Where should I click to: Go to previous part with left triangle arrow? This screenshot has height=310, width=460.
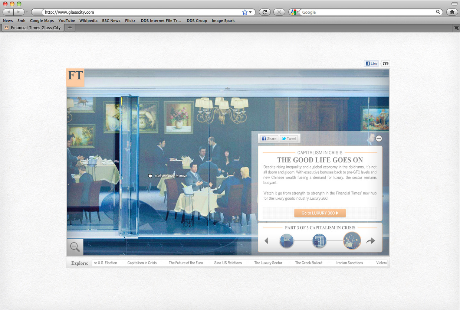(266, 241)
